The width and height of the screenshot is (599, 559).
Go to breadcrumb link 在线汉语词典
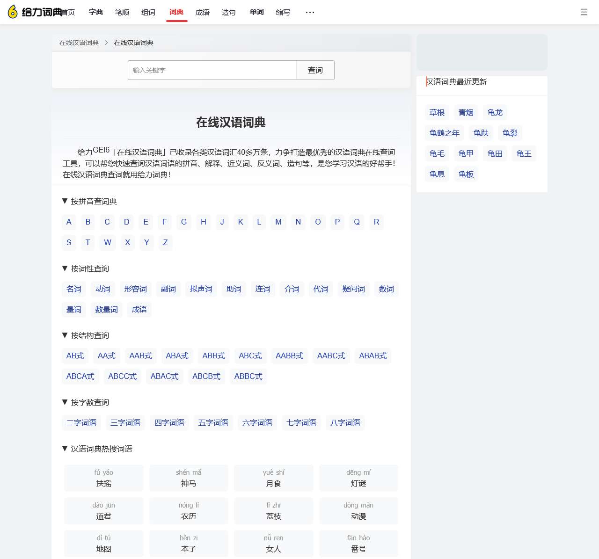pos(78,43)
